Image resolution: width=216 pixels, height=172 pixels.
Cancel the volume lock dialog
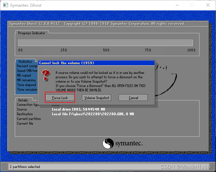133,98
